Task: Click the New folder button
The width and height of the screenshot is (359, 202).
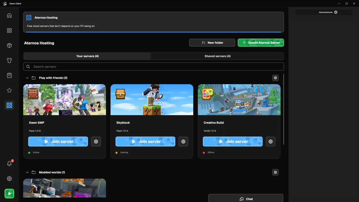Action: pyautogui.click(x=212, y=43)
